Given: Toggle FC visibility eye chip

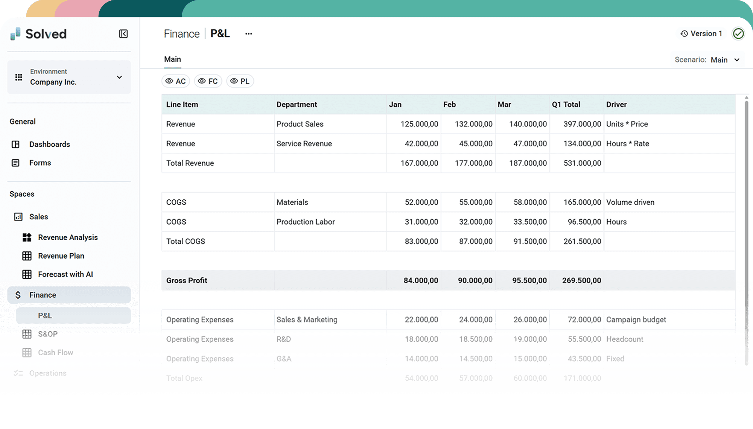Looking at the screenshot, I should 208,81.
